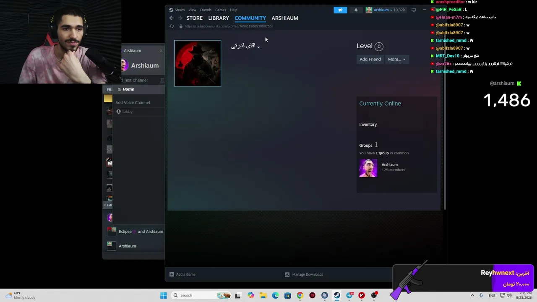This screenshot has height=302, width=537.
Task: Reload the Steam profile page
Action: [x=172, y=26]
